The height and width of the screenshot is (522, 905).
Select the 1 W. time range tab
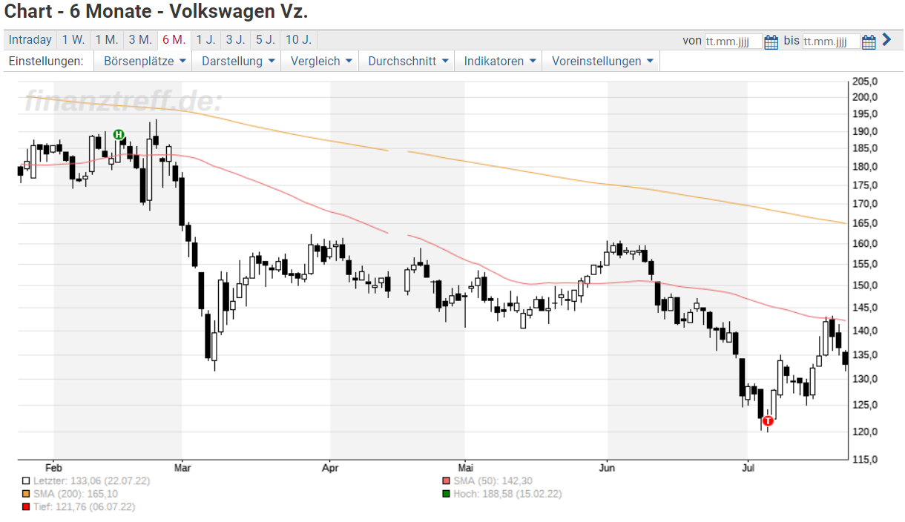click(x=73, y=40)
